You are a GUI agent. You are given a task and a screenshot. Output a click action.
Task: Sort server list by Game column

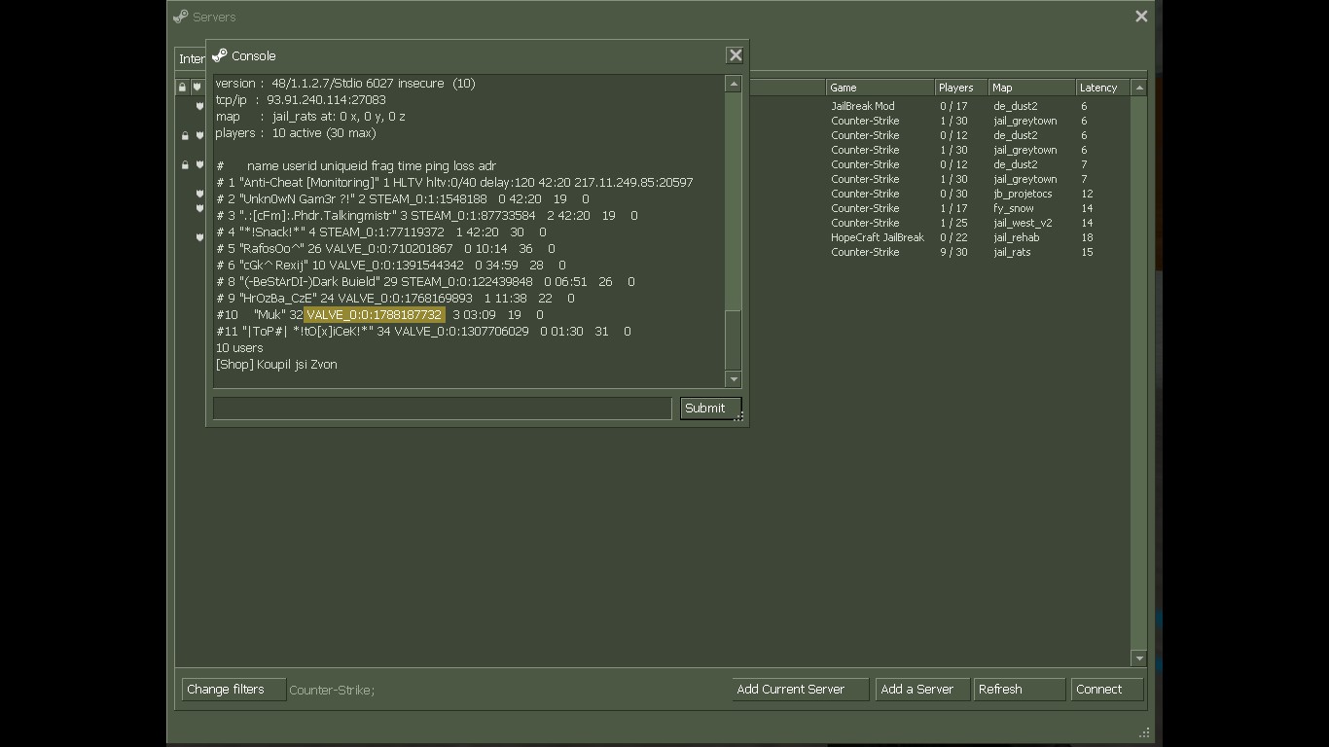(880, 88)
